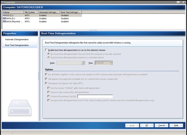
Task: Increase the Time value with up arrow
Action: tap(111, 62)
